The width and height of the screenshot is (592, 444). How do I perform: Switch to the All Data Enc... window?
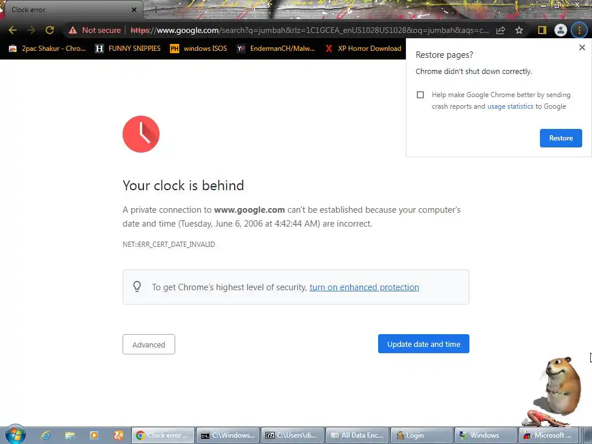pyautogui.click(x=357, y=435)
